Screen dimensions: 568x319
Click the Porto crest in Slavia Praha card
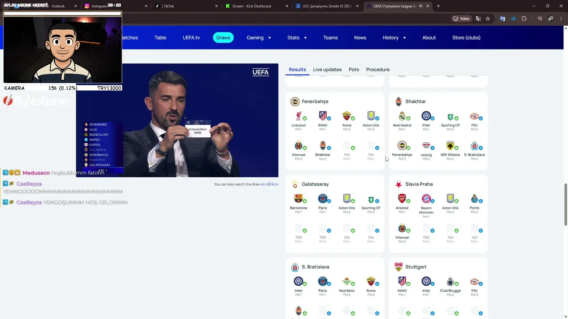pos(474,198)
